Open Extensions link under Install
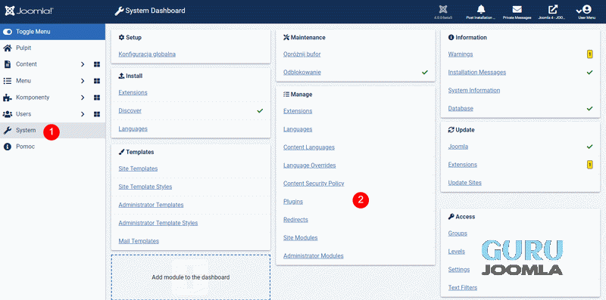The height and width of the screenshot is (300, 606). (x=133, y=92)
